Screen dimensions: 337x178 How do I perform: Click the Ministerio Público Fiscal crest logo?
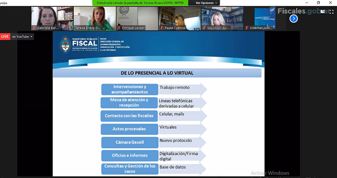pos(65,45)
